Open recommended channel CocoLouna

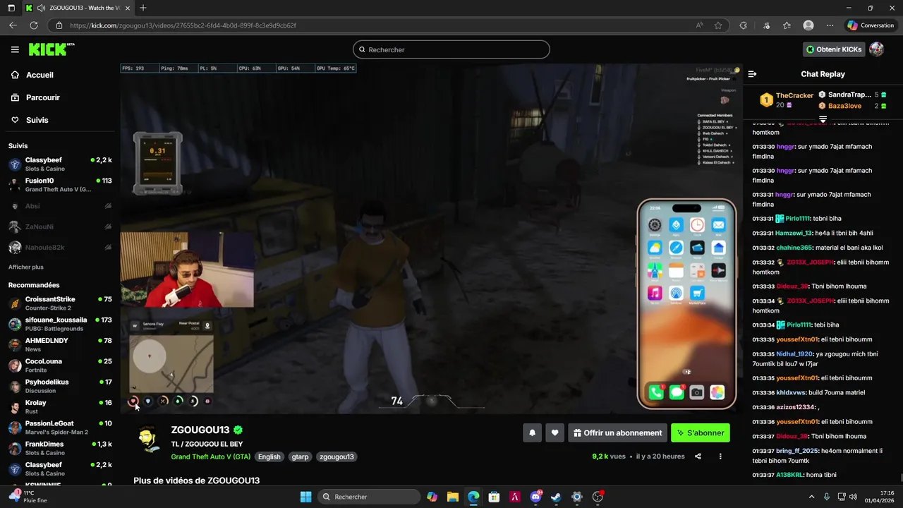(59, 365)
